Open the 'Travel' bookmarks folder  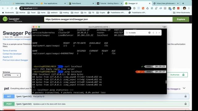(x=32, y=13)
